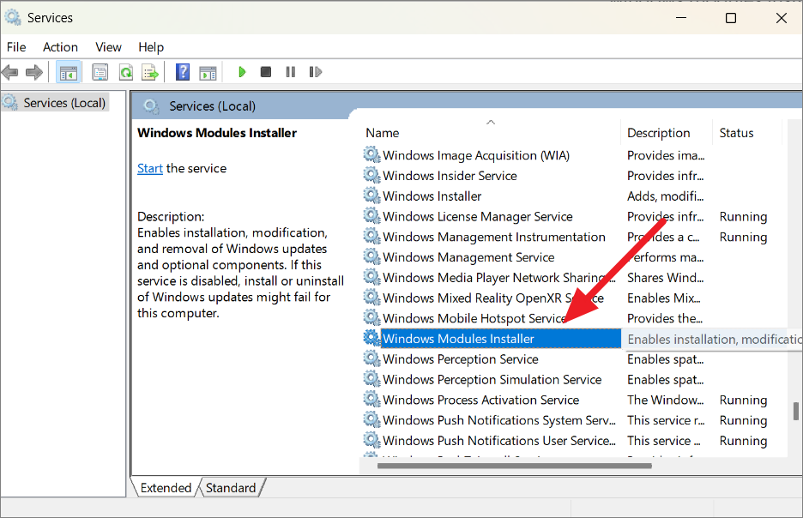
Task: Click Running status of Windows Process Activation Service
Action: [743, 400]
